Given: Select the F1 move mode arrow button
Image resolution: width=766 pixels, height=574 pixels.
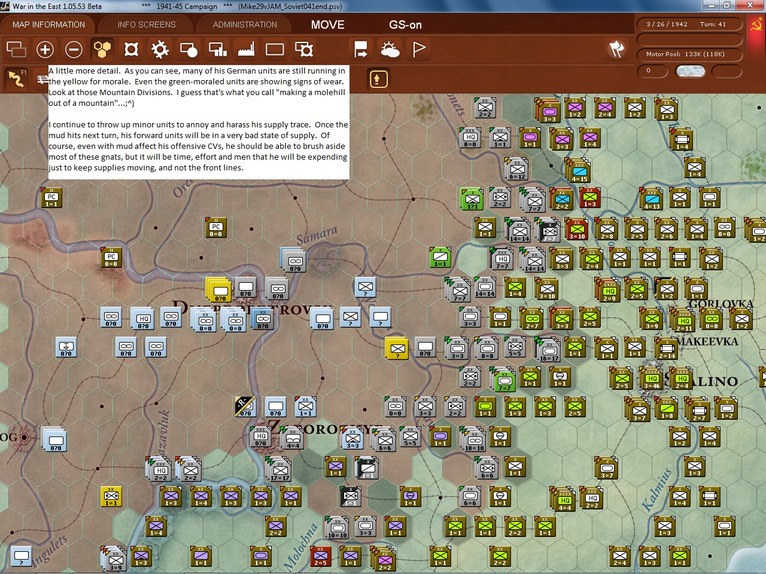Looking at the screenshot, I should click(16, 78).
